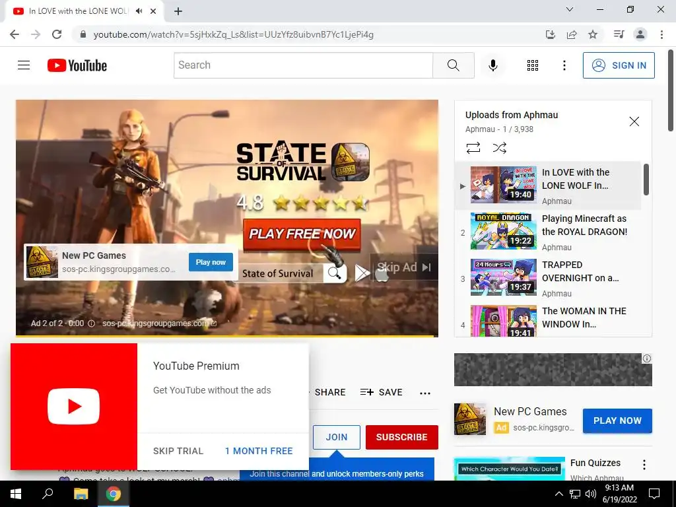Image resolution: width=676 pixels, height=507 pixels.
Task: Choose 1 MONTH FREE offer
Action: [259, 451]
